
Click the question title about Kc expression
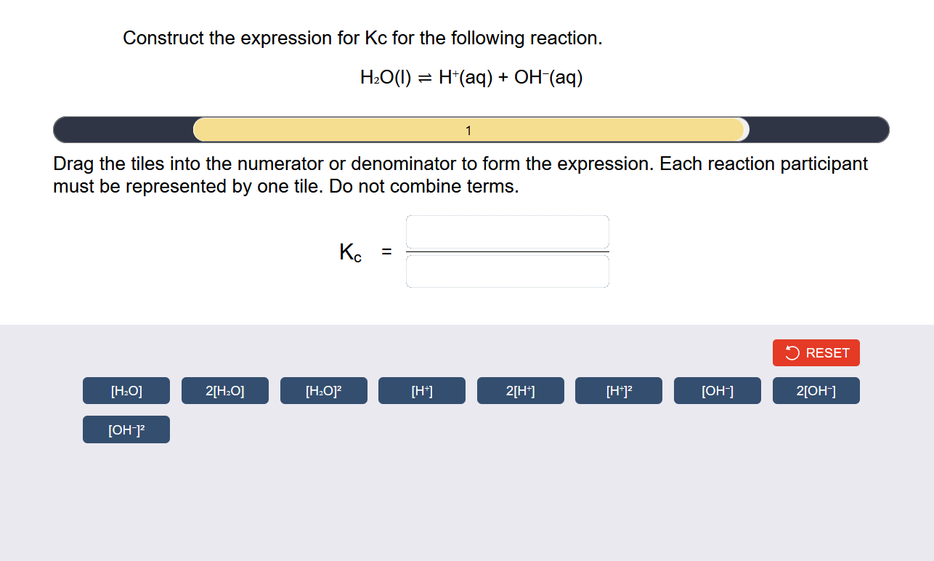click(x=363, y=38)
